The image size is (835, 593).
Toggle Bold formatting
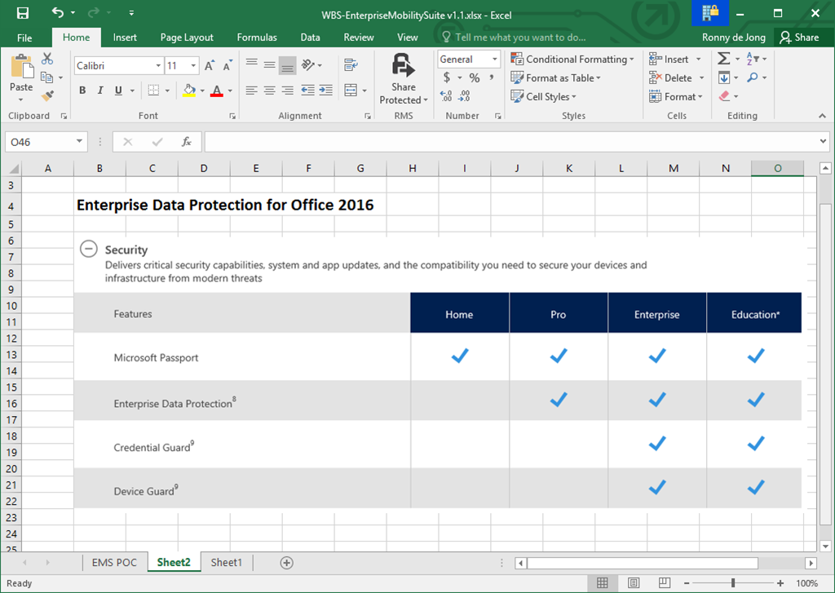82,91
